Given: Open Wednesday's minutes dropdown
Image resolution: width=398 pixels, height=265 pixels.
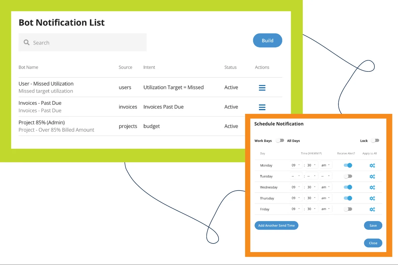Looking at the screenshot, I should pos(311,187).
